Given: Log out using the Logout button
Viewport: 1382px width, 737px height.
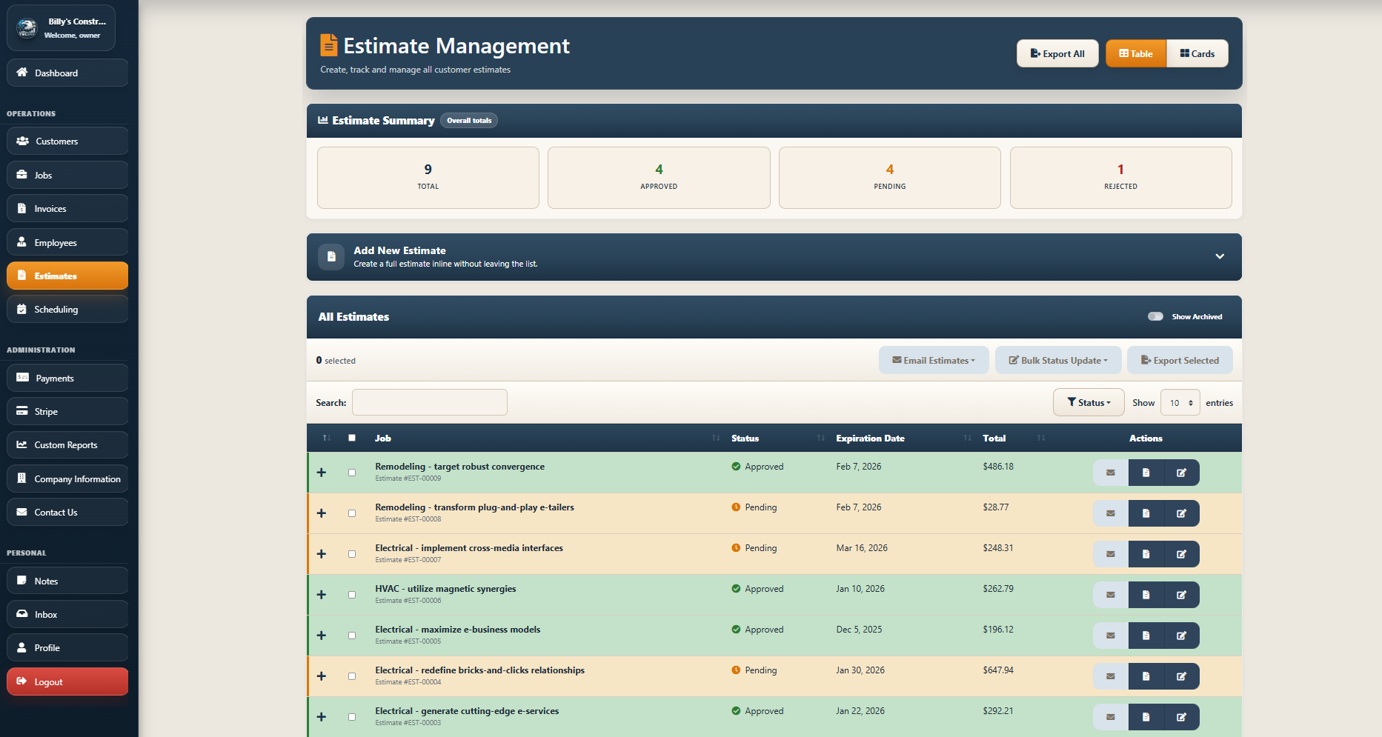Looking at the screenshot, I should 67,681.
